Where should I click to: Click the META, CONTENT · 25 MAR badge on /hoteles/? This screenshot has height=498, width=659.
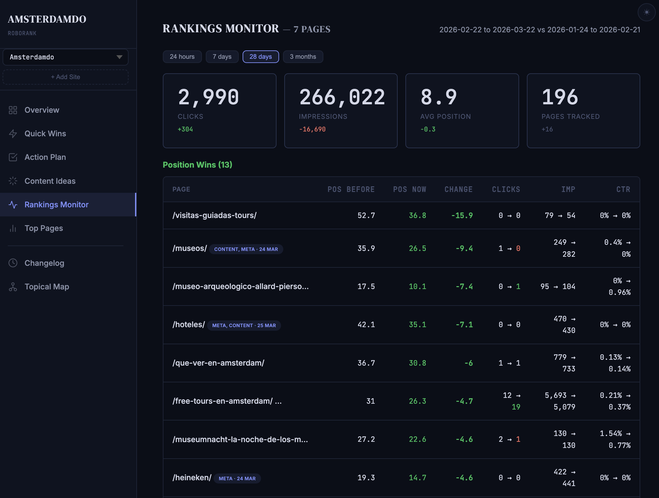(244, 325)
